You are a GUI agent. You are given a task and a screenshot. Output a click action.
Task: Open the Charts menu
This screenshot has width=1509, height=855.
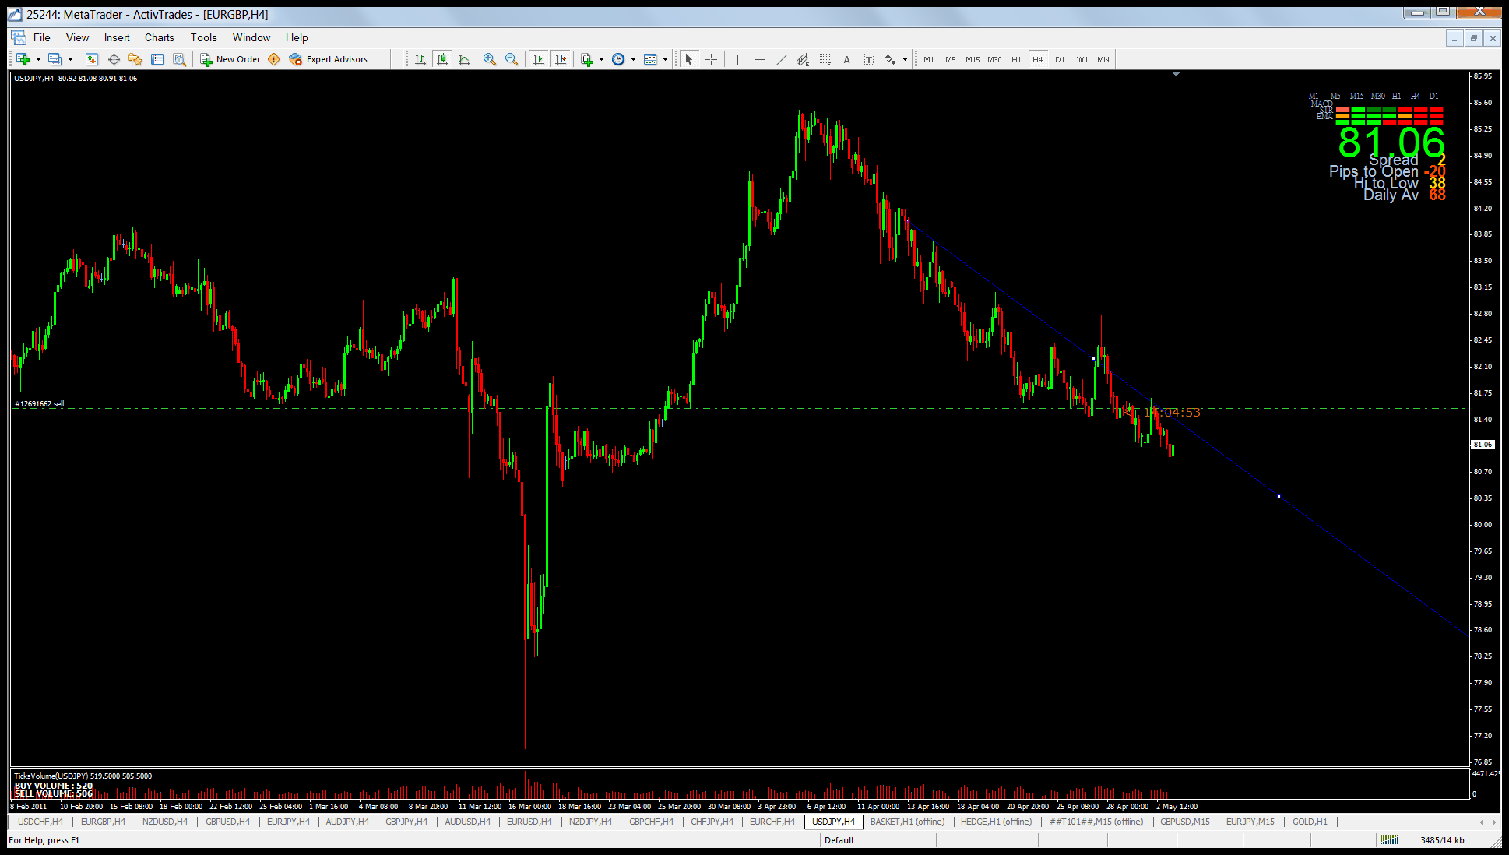[x=159, y=37]
